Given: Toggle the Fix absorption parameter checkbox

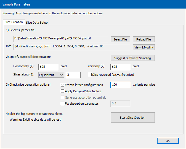Looking at the screenshot, I should [x=62, y=104].
